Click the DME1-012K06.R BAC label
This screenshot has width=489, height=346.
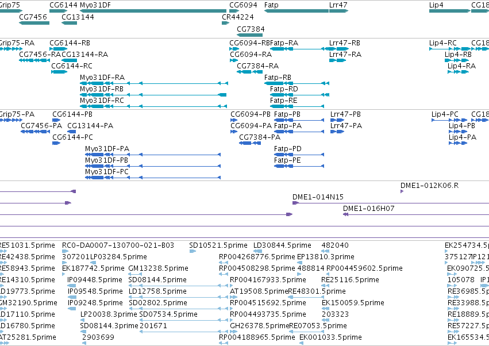click(429, 186)
